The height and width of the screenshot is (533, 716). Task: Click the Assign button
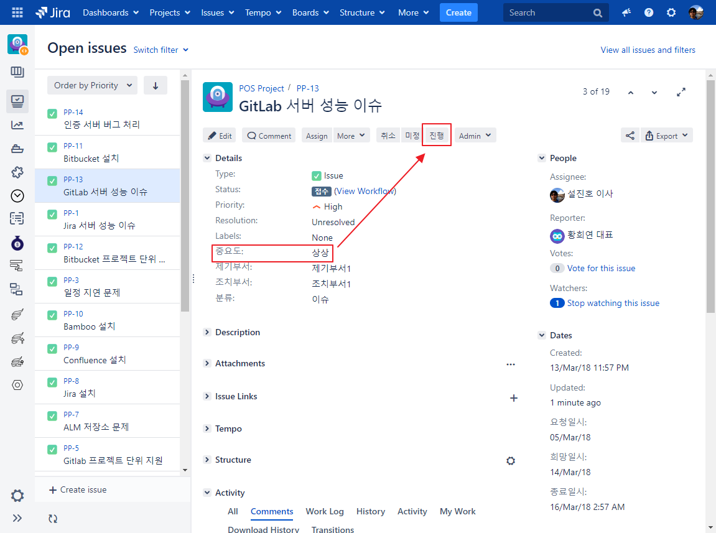317,136
